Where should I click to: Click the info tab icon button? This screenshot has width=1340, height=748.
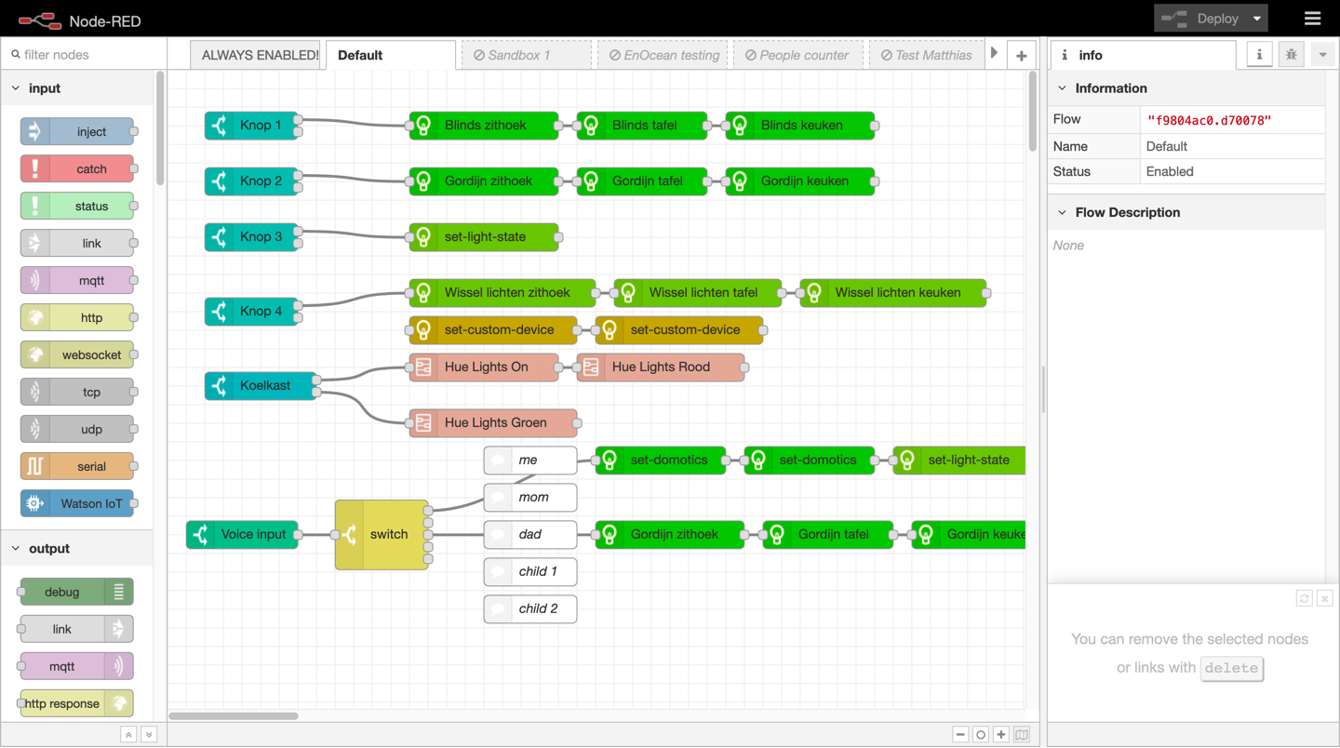tap(1259, 55)
